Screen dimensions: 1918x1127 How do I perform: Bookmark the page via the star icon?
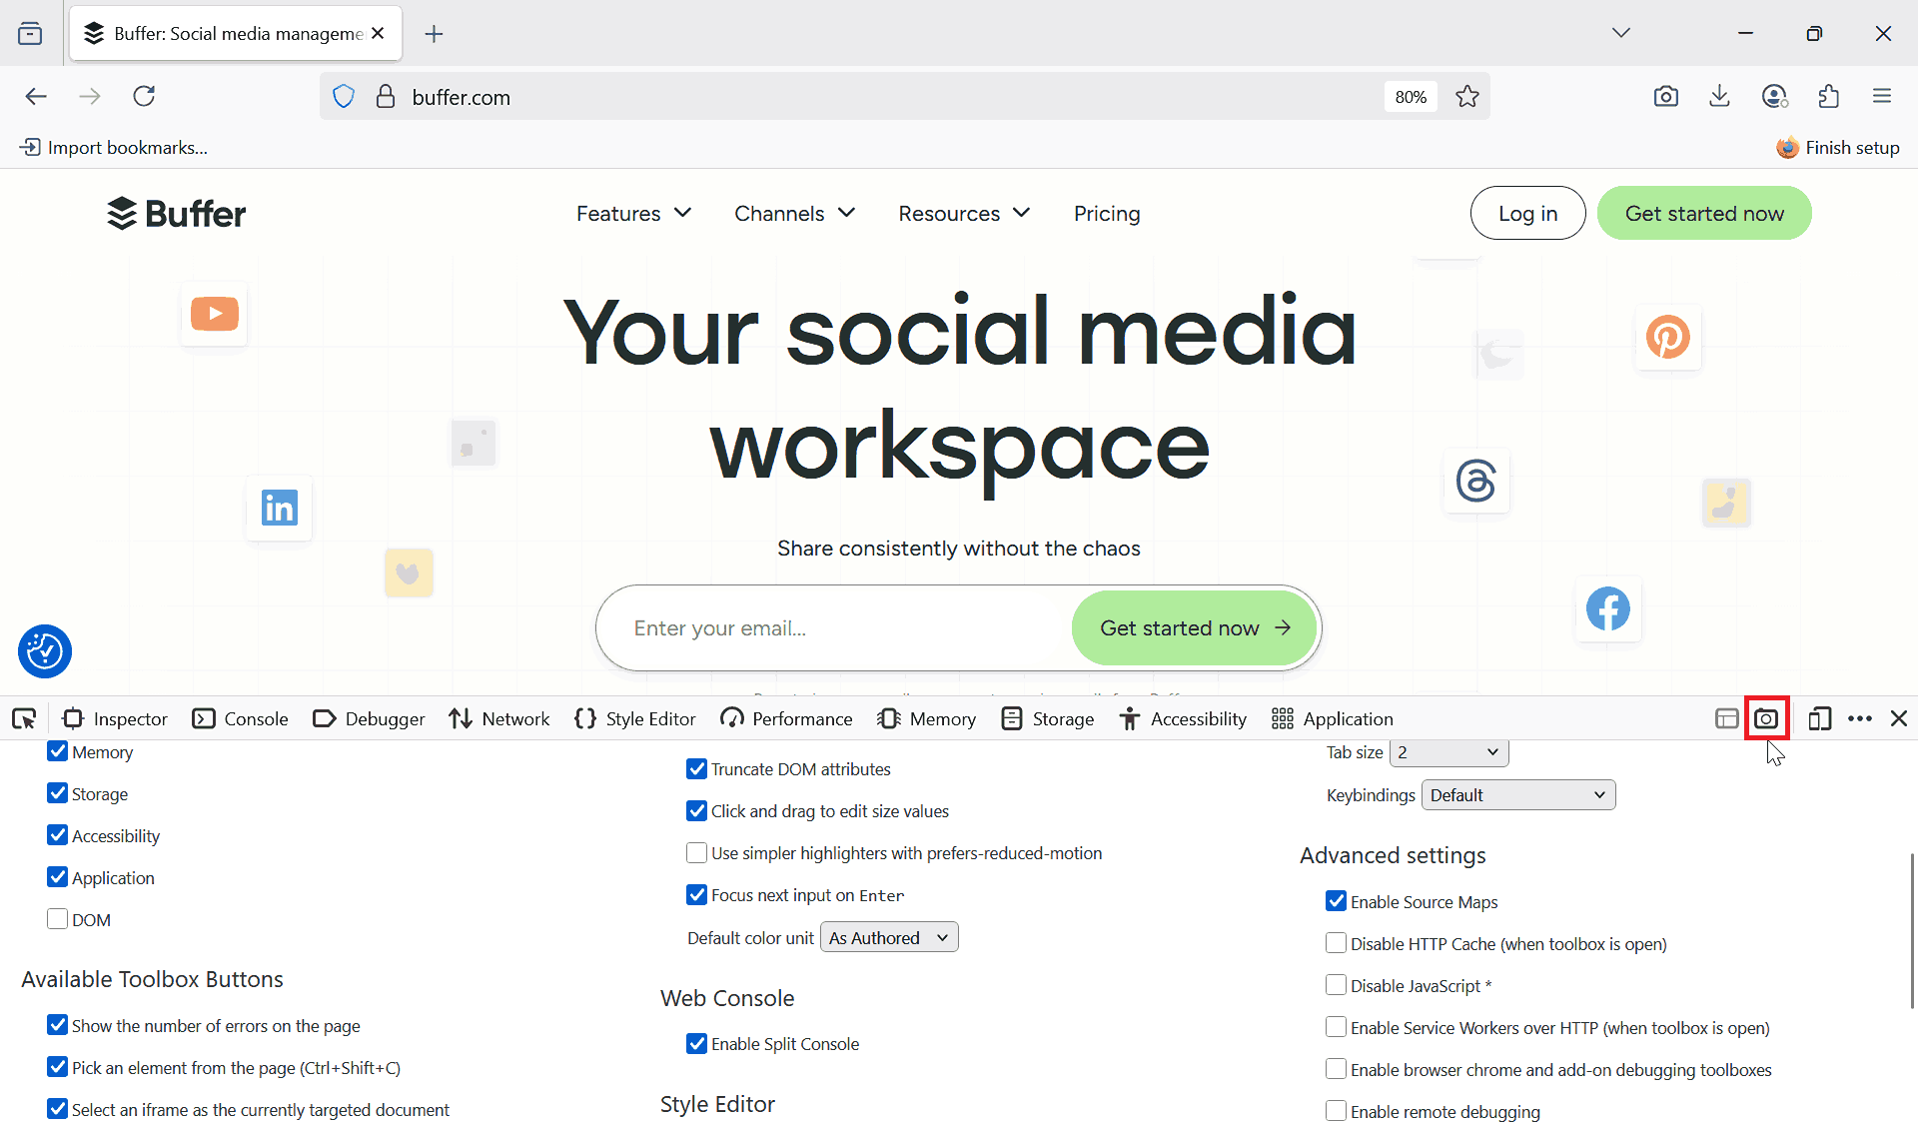pyautogui.click(x=1466, y=96)
